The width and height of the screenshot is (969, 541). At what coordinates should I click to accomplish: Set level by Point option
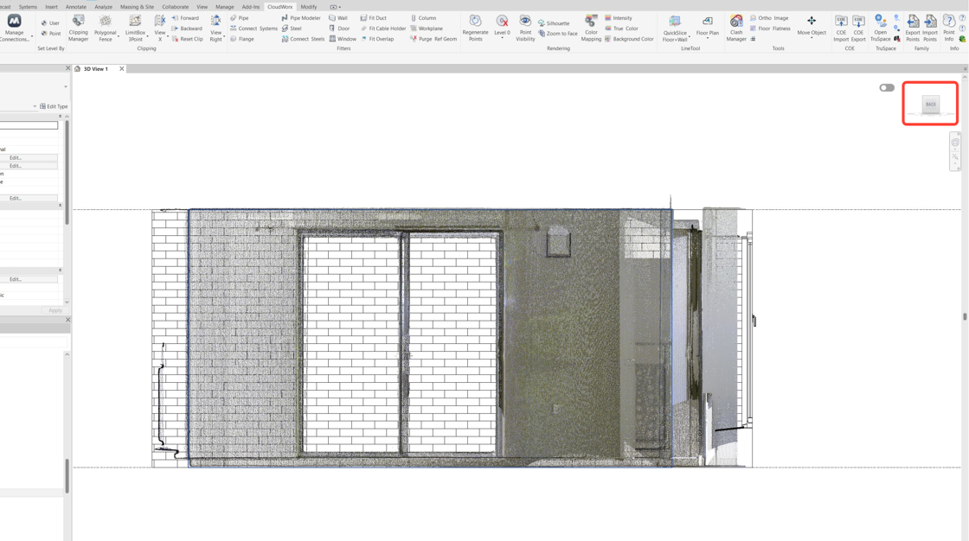[51, 34]
